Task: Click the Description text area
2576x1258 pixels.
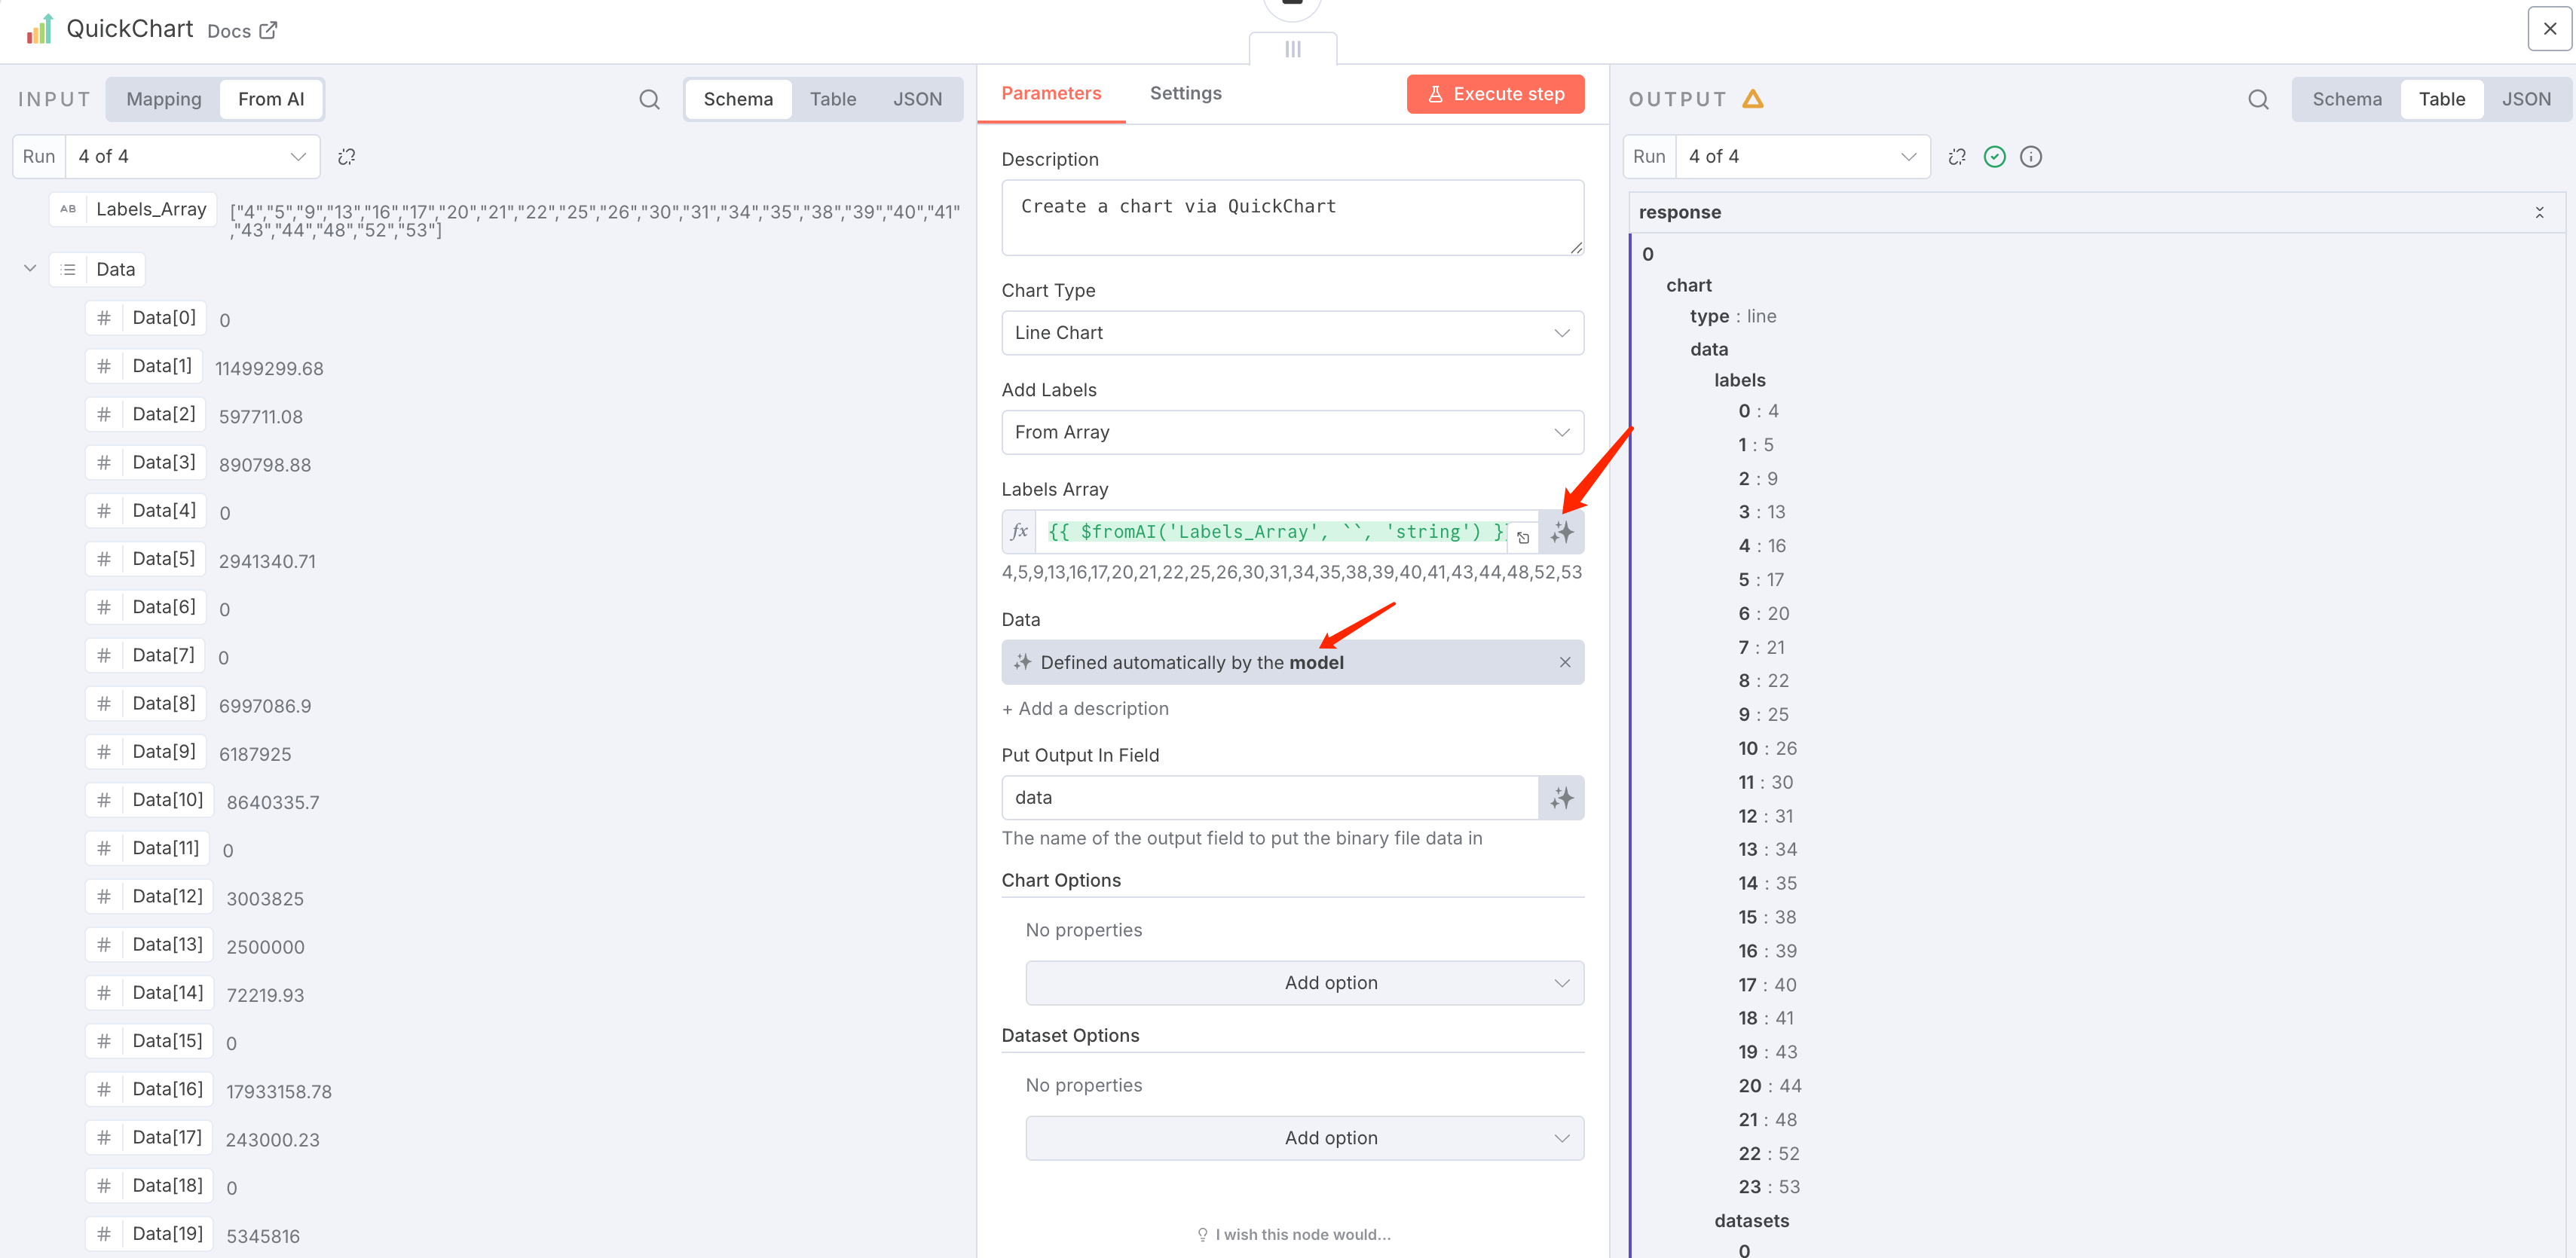Action: coord(1292,218)
